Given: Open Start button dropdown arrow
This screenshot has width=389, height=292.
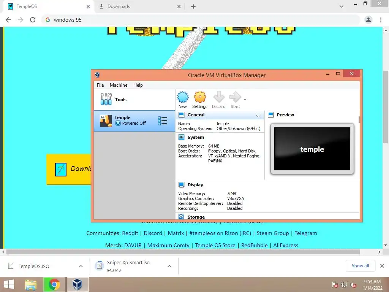Looking at the screenshot, I should point(245,100).
